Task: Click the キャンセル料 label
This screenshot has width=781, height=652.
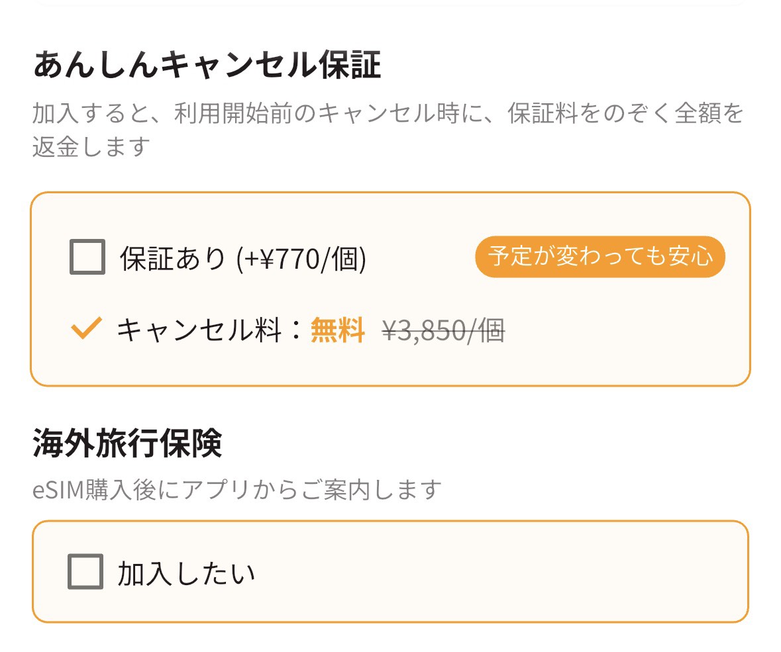Action: click(x=199, y=330)
